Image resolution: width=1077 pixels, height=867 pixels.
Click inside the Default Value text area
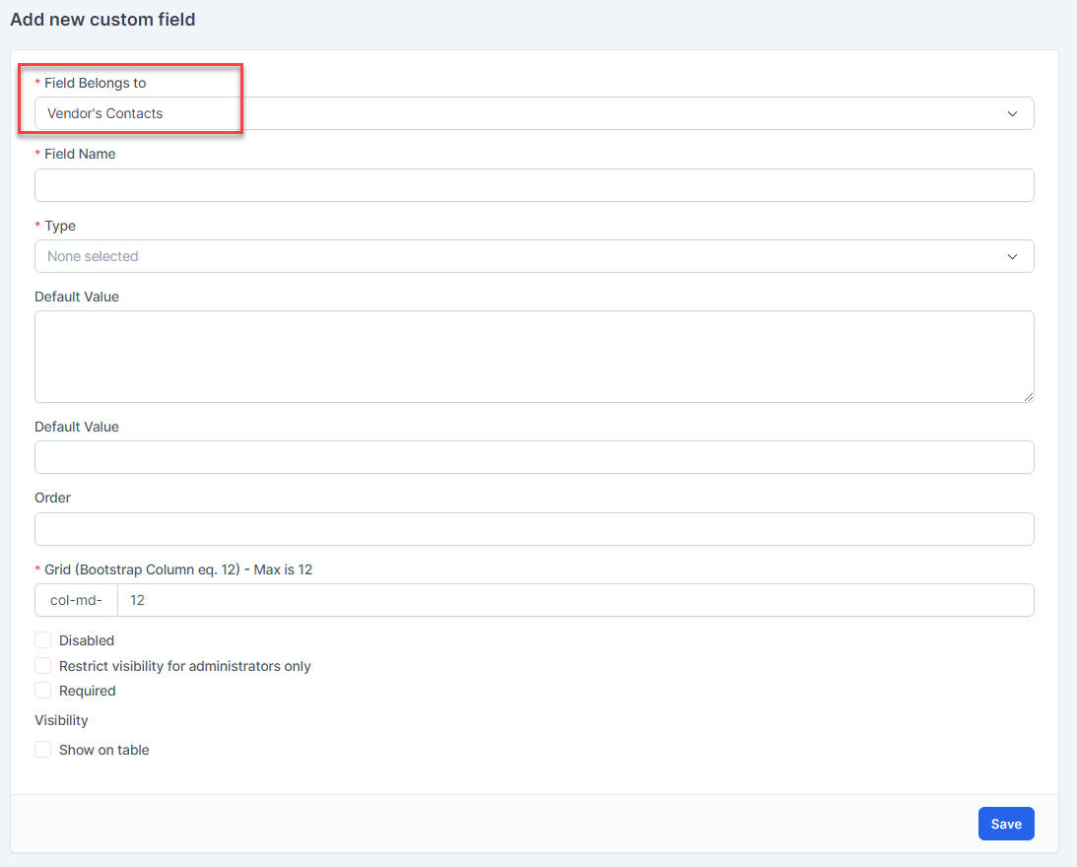coord(533,356)
